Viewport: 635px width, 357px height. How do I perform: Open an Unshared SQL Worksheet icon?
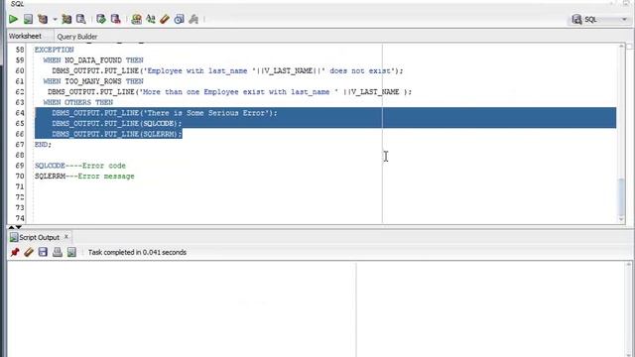click(137, 19)
